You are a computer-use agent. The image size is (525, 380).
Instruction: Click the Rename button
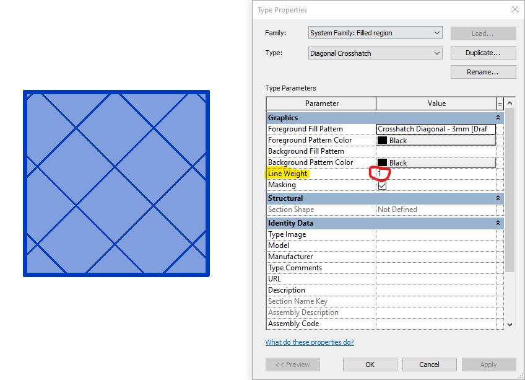click(483, 71)
